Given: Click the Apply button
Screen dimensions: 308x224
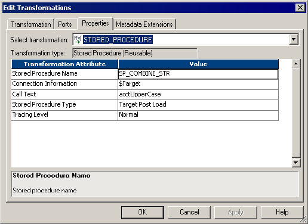Looking at the screenshot, I should (236, 212).
